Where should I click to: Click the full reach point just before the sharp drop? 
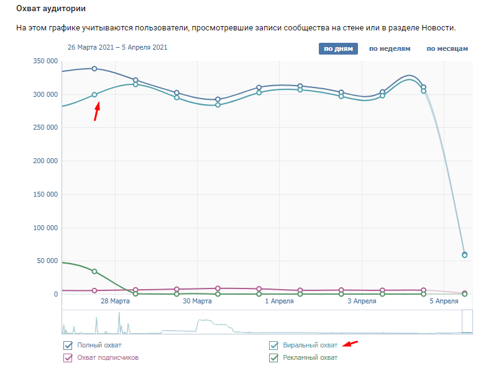423,87
